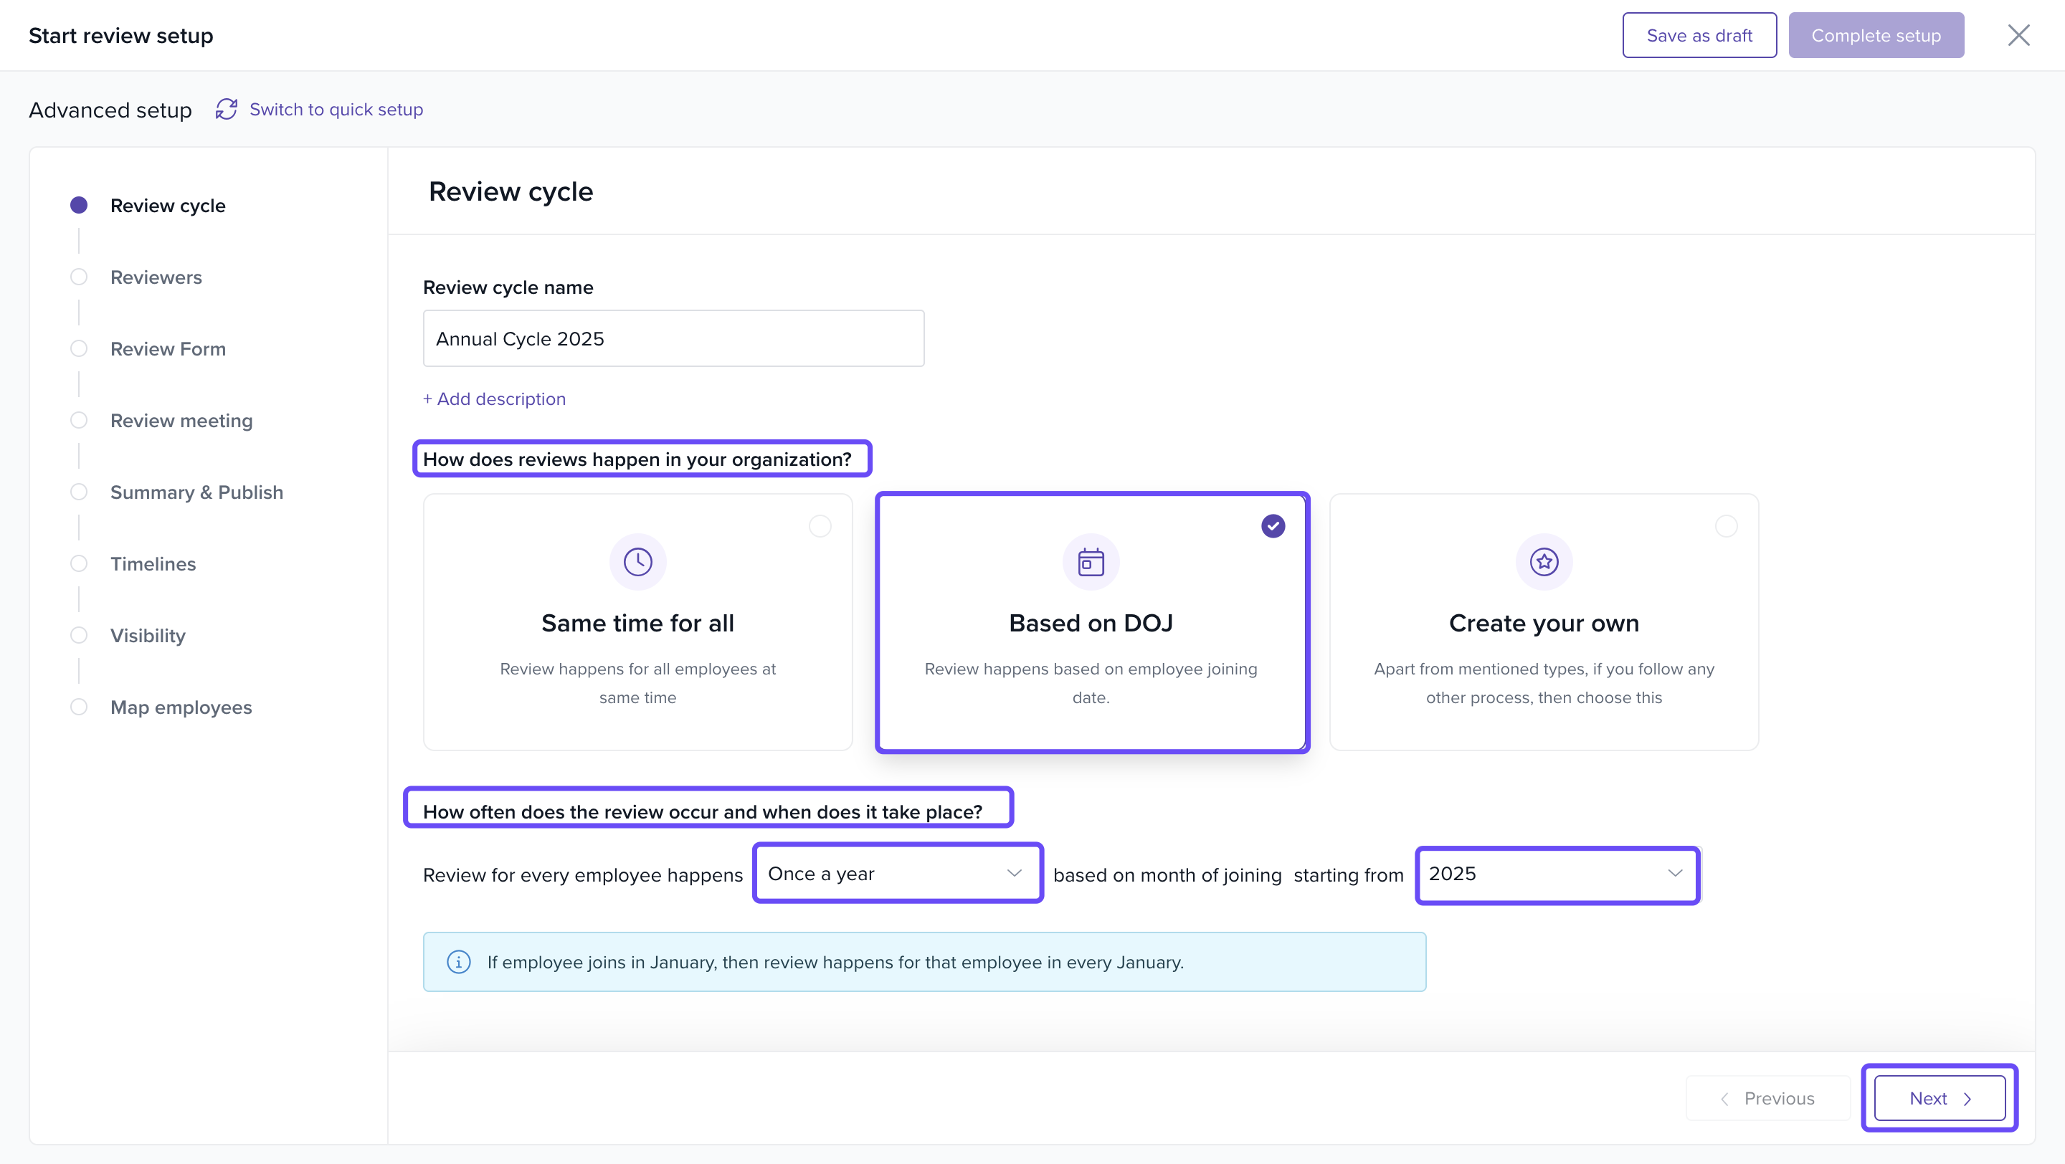Click Save as draft button
The width and height of the screenshot is (2065, 1164).
(1699, 35)
